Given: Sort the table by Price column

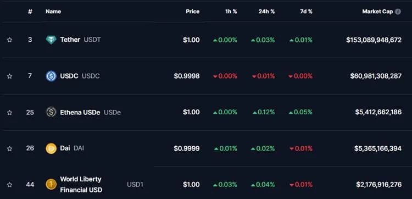Looking at the screenshot, I should (193, 12).
